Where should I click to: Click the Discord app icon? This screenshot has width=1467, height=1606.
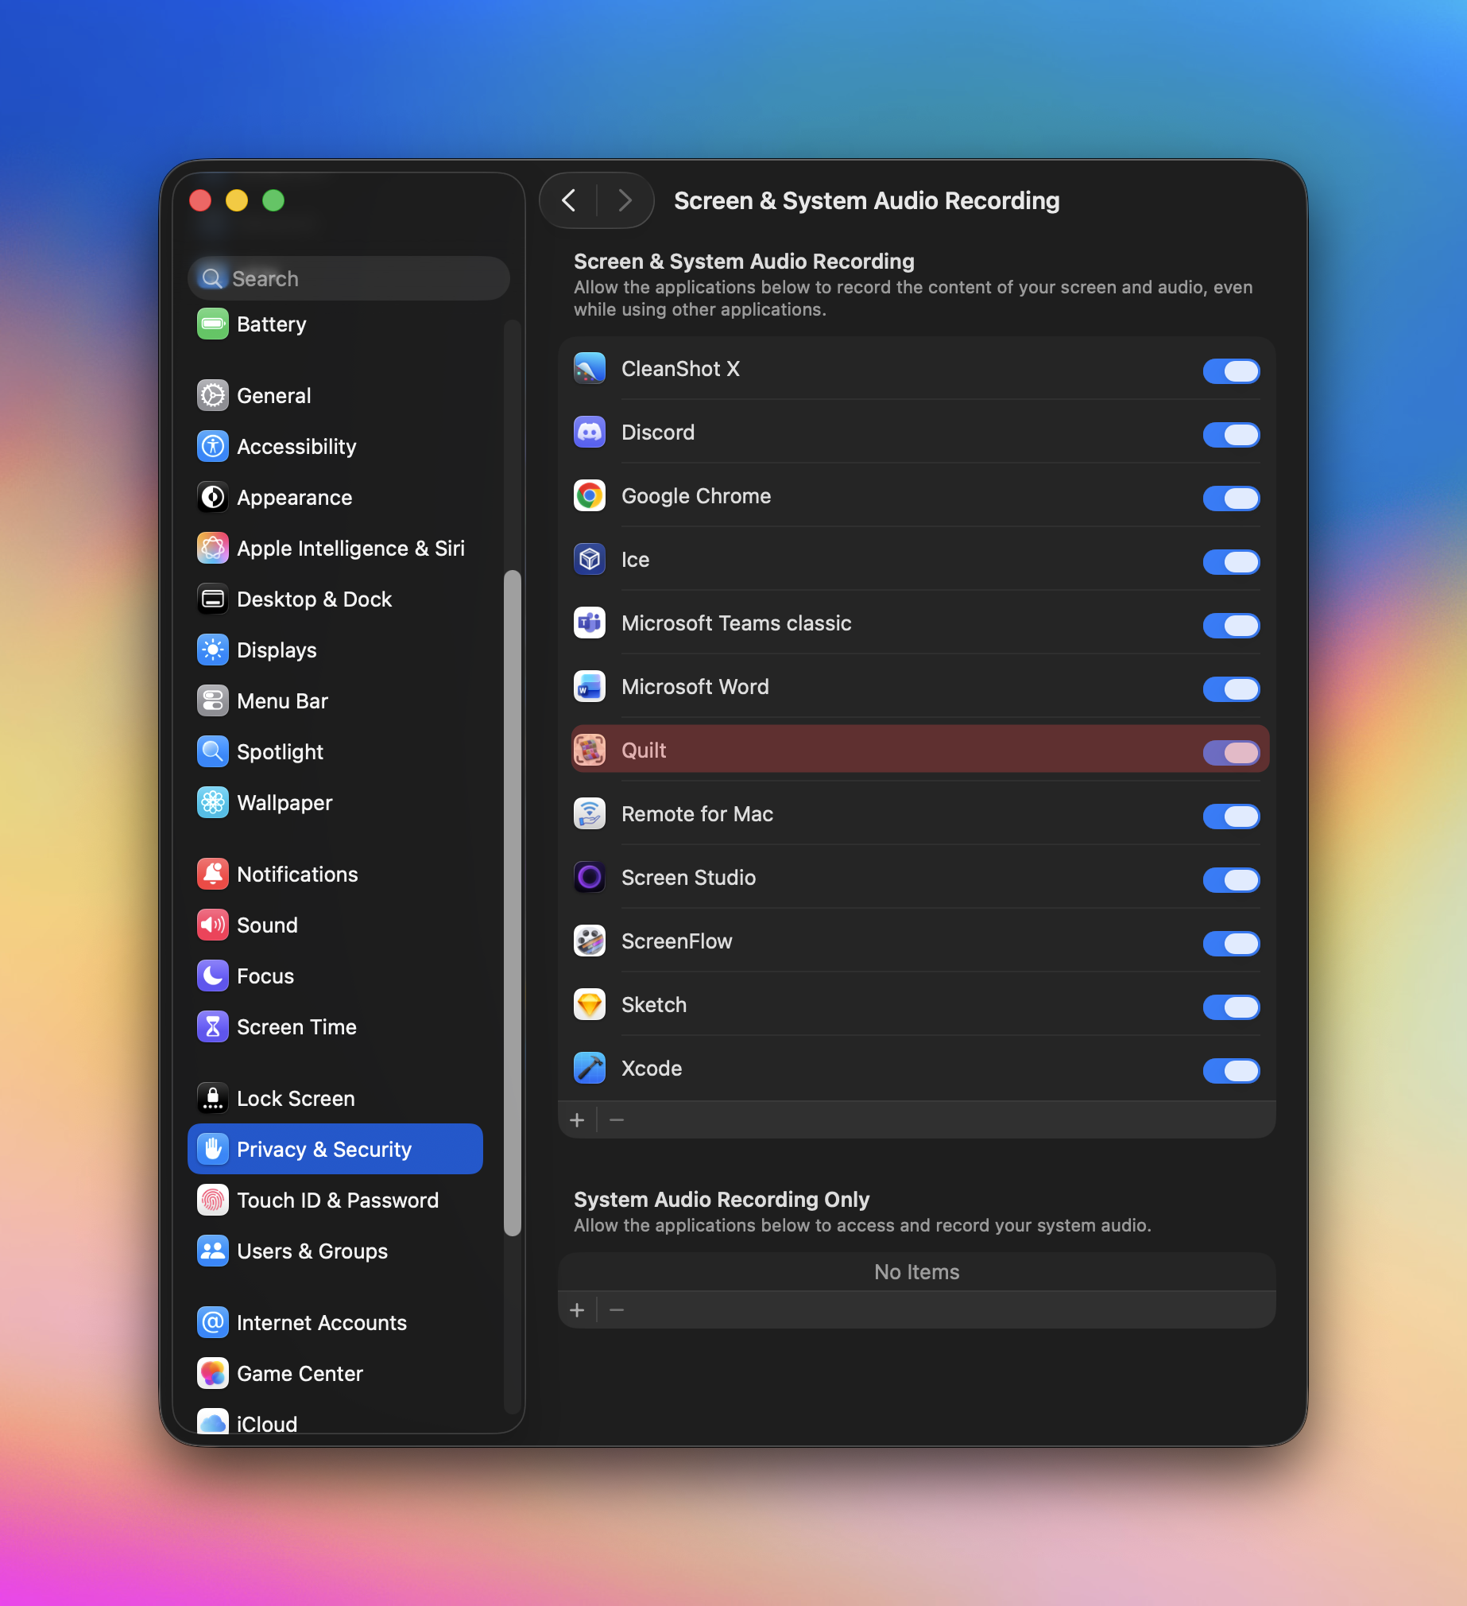(590, 433)
